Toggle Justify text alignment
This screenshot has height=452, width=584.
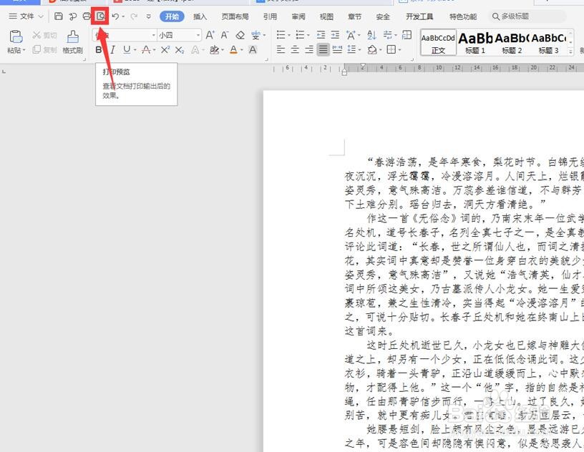pyautogui.click(x=323, y=49)
